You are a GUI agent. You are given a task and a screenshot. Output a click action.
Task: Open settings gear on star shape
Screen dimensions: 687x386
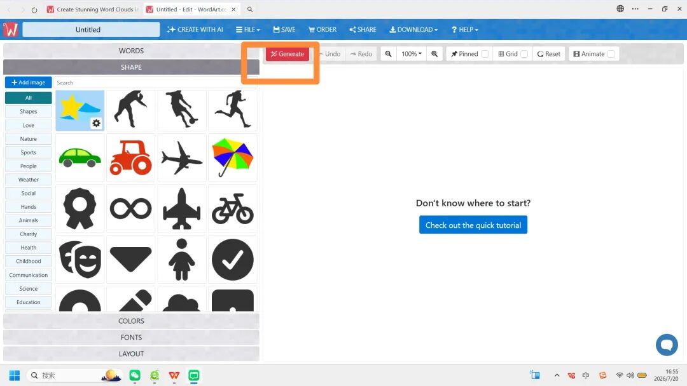(97, 123)
